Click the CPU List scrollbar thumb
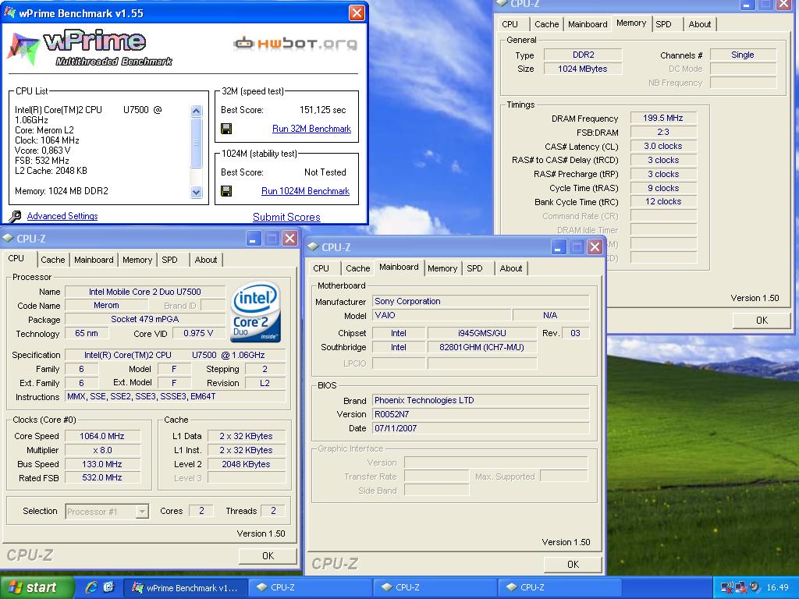 point(196,143)
